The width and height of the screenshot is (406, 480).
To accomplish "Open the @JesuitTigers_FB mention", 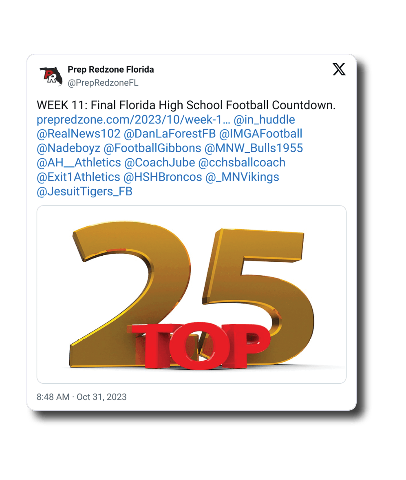I will pos(85,191).
